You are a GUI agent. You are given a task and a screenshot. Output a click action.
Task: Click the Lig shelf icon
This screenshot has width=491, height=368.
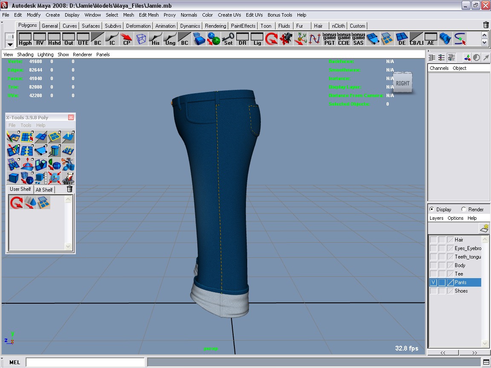coord(257,39)
